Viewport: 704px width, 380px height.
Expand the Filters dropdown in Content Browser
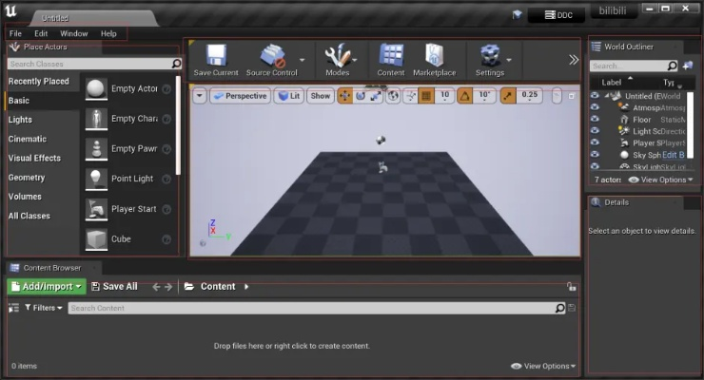click(43, 308)
